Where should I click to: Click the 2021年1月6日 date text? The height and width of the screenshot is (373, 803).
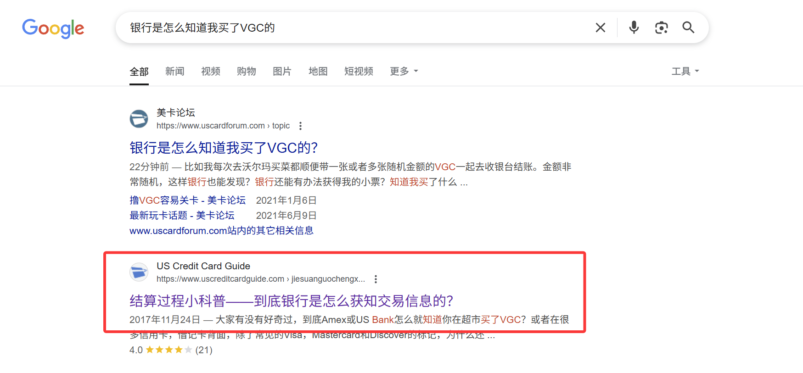tap(286, 200)
